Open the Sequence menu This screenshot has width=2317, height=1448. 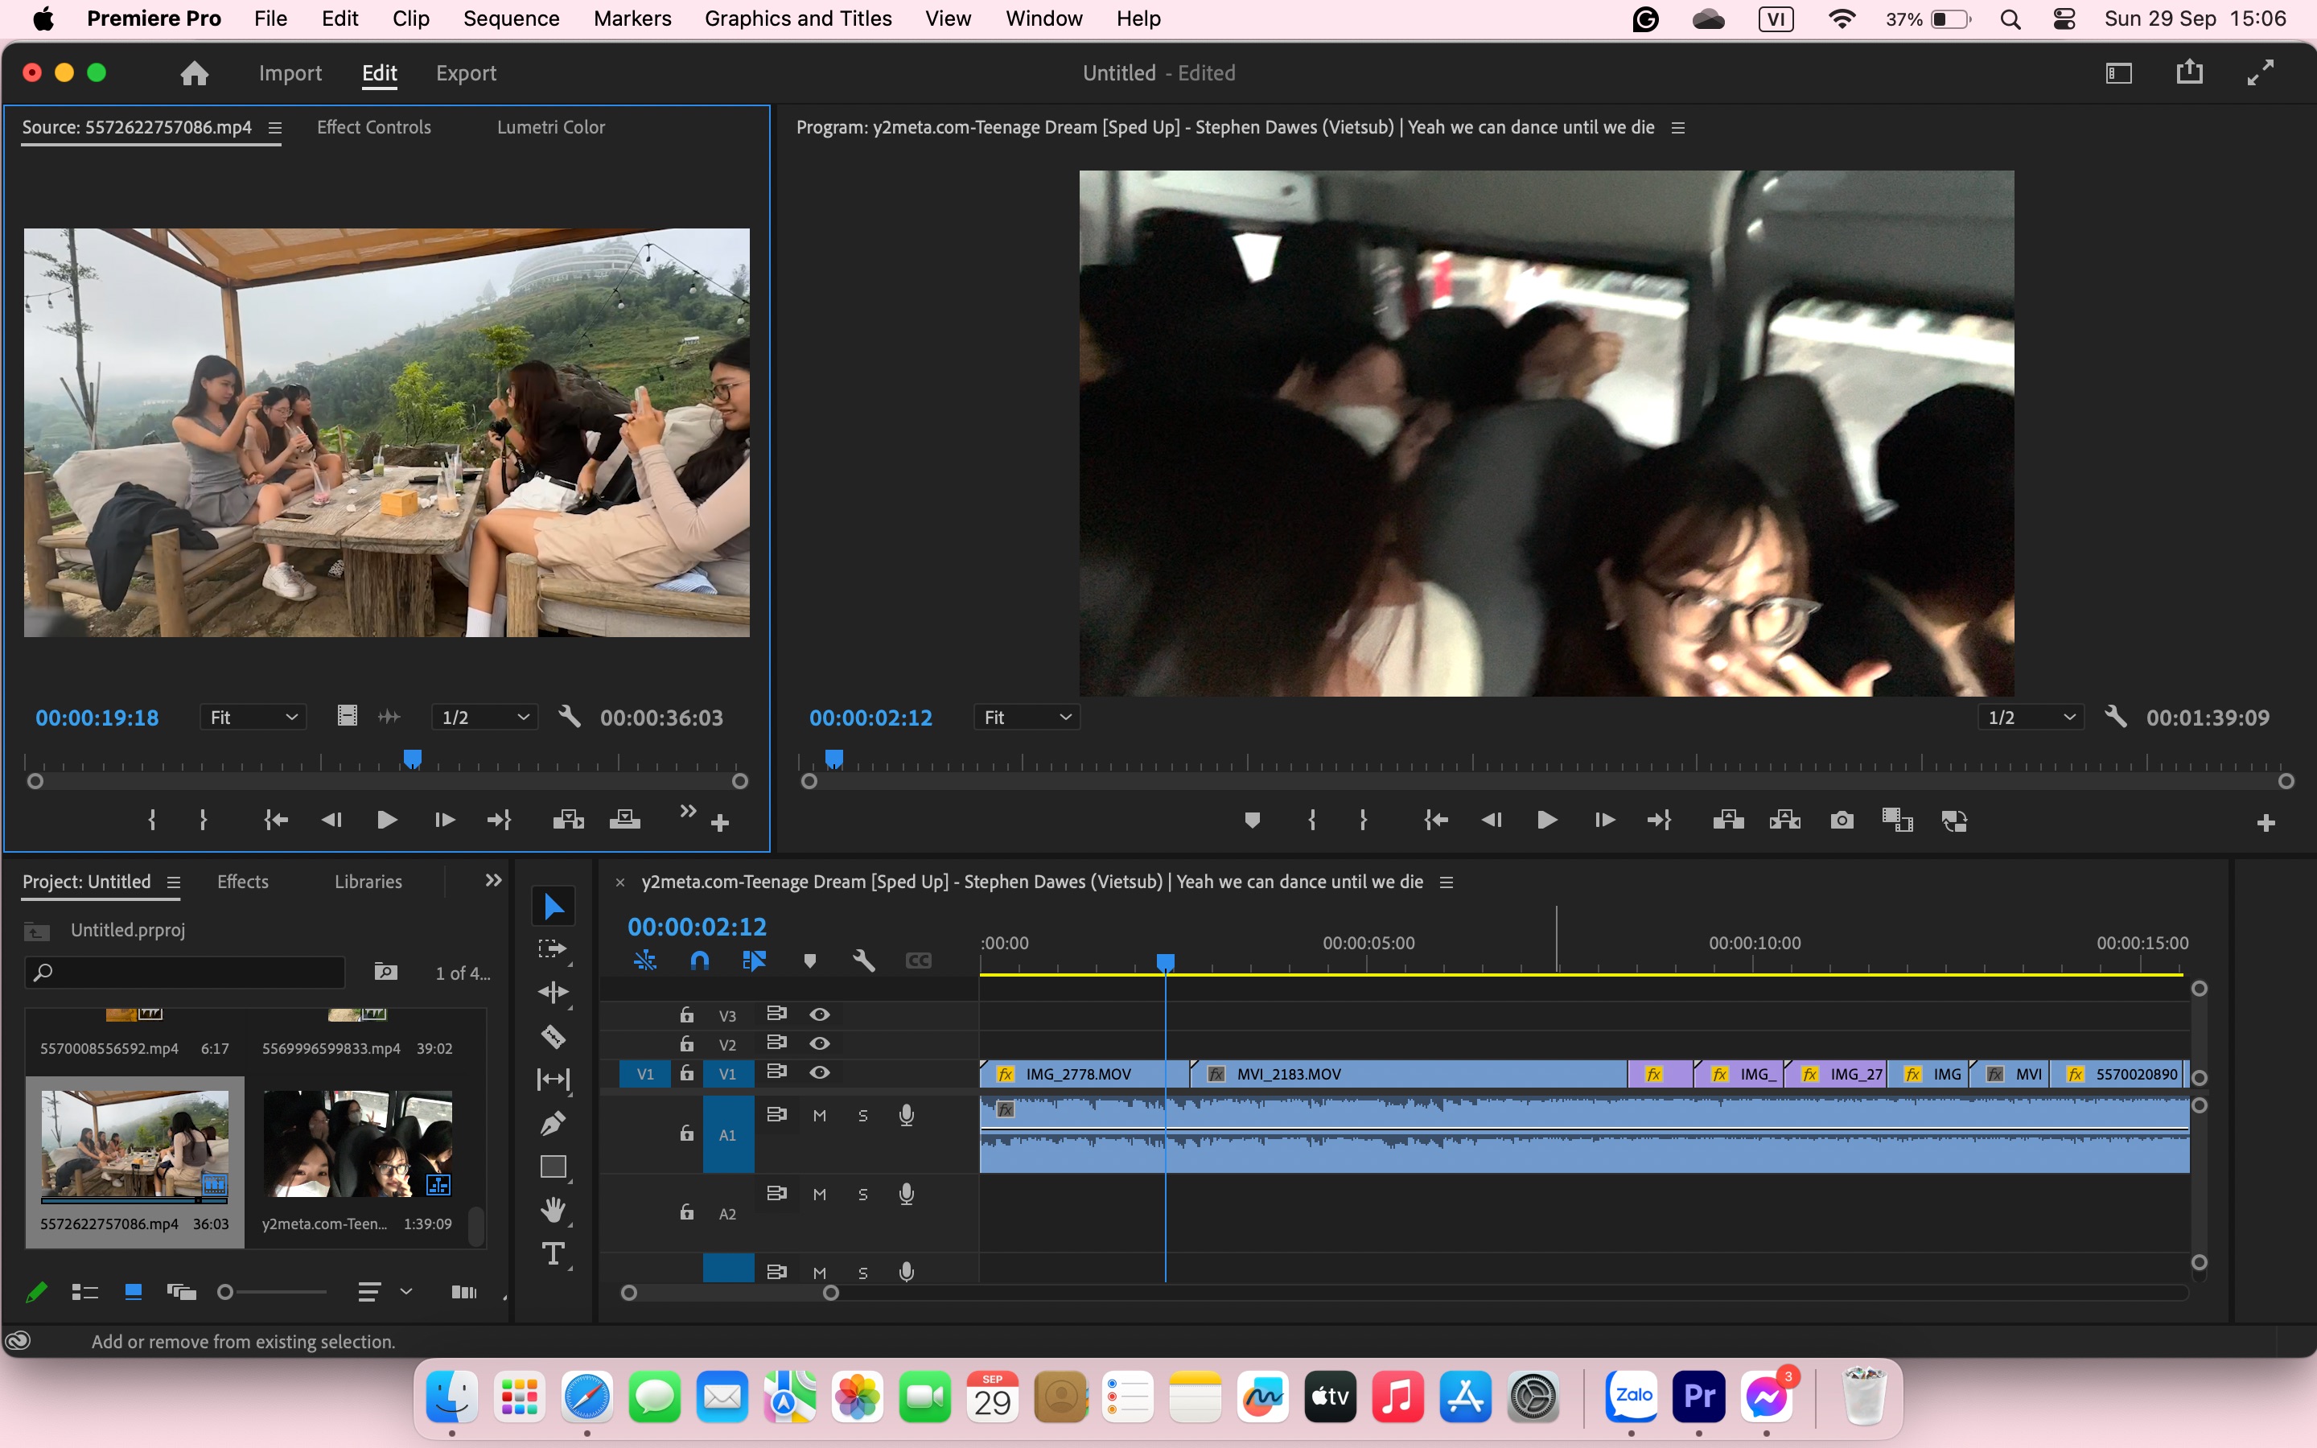512,19
